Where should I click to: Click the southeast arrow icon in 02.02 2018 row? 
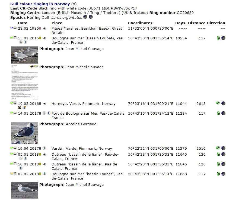tap(218, 174)
